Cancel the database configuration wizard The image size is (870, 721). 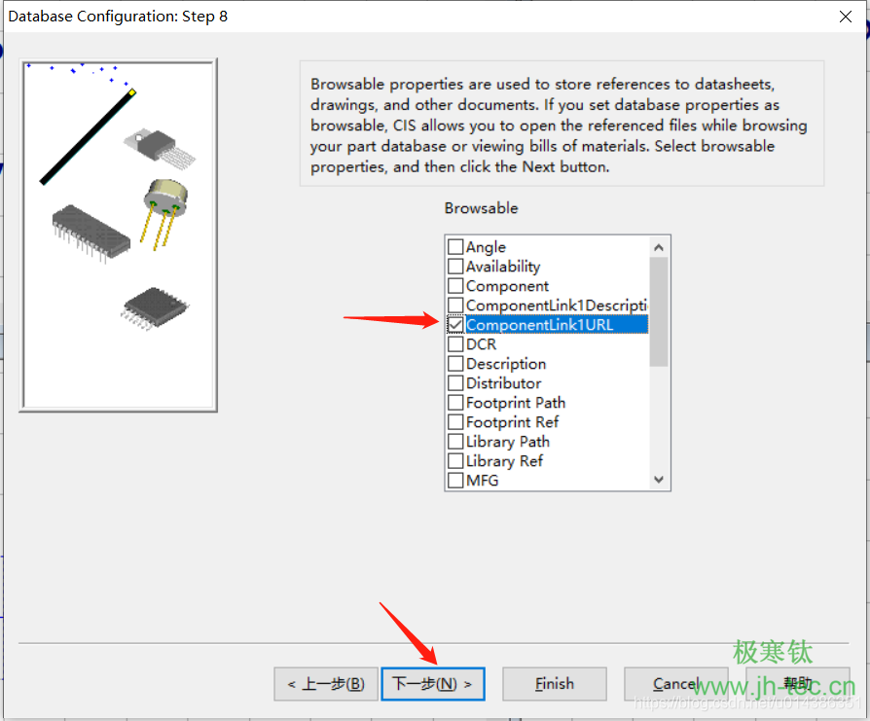point(675,684)
